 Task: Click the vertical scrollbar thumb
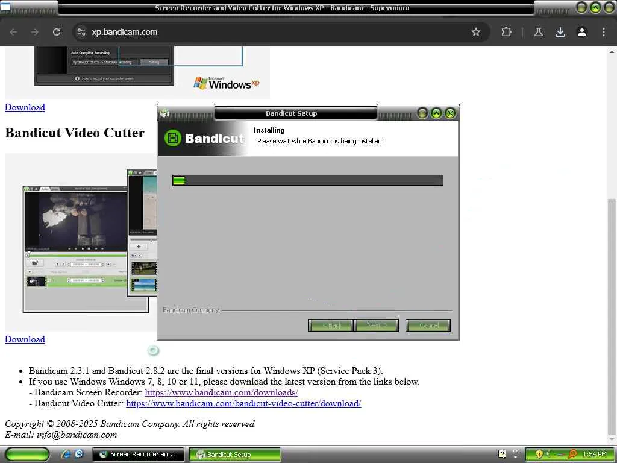pyautogui.click(x=612, y=316)
